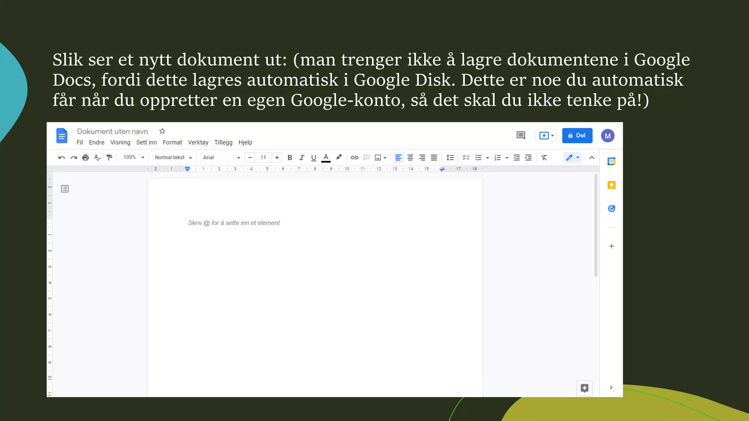
Task: Toggle underline formatting
Action: tap(313, 158)
